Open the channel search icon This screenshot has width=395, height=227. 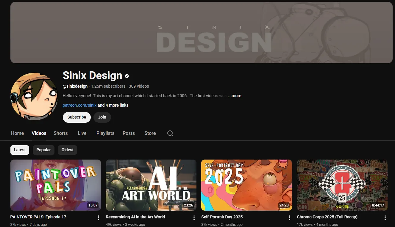point(170,133)
